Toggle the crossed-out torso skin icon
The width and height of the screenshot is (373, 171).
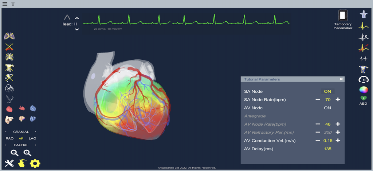[9, 68]
